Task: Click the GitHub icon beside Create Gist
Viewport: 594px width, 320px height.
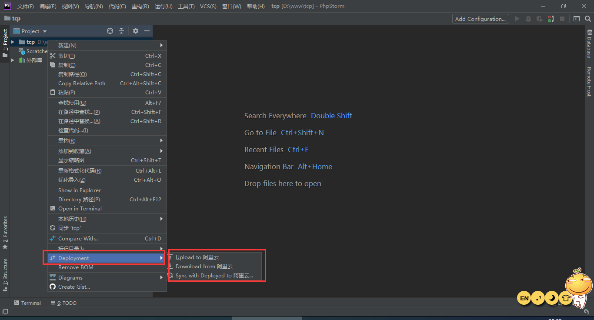Action: 53,287
